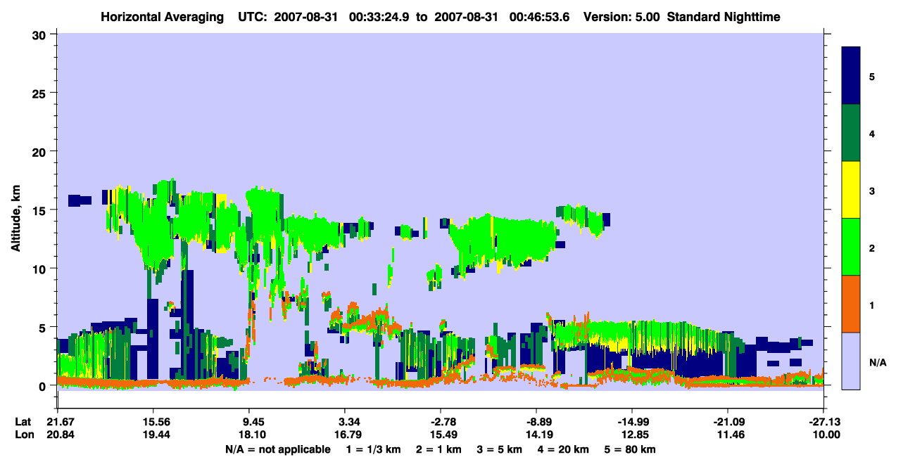Click latitude value 15.56

153,422
